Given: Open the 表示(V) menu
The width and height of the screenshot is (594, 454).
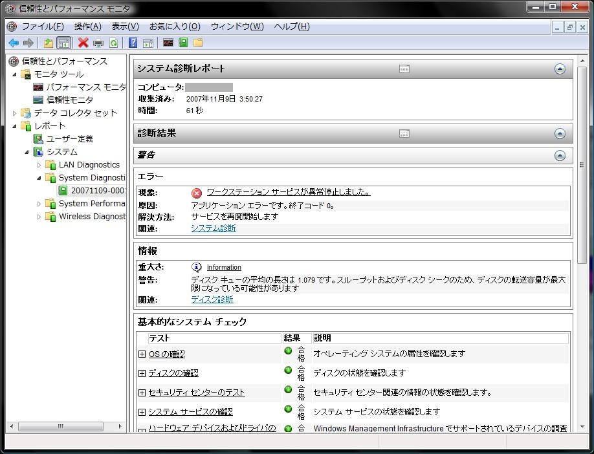Looking at the screenshot, I should tap(125, 27).
